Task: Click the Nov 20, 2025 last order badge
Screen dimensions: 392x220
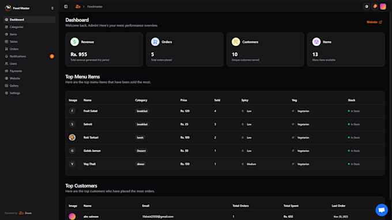Action: coord(341,217)
